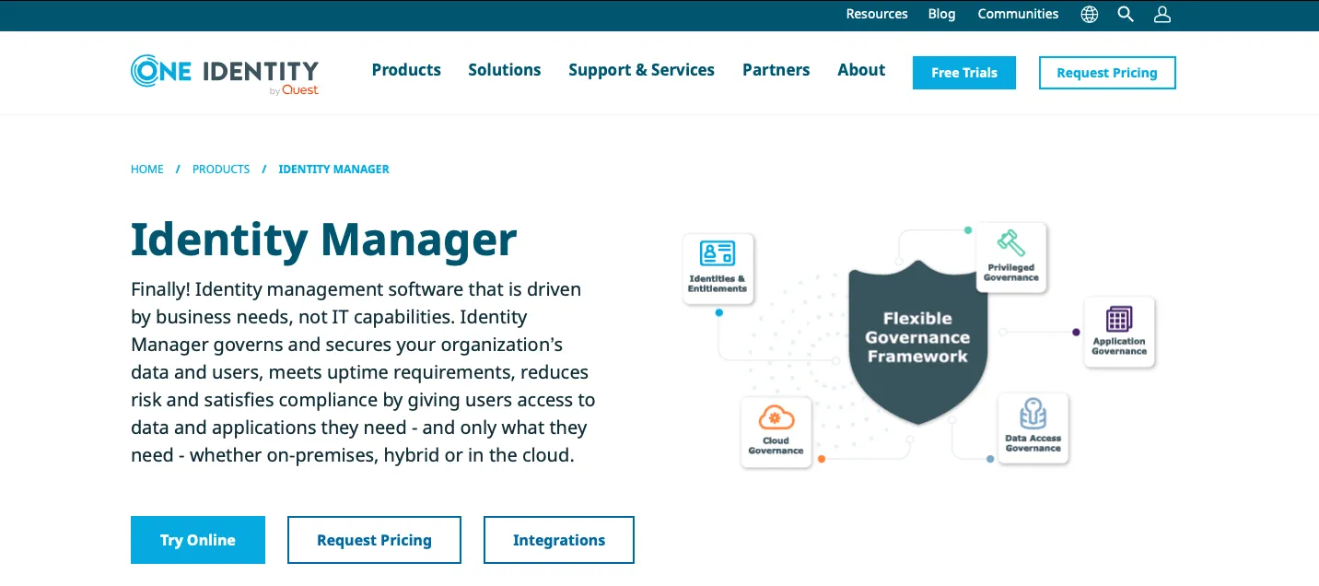Screen dimensions: 1319x586
Task: Click the user account icon
Action: pos(1162,15)
